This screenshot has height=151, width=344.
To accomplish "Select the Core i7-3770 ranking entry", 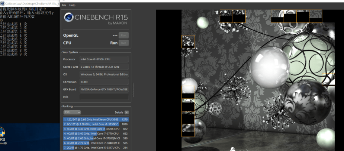I will point(96,134).
